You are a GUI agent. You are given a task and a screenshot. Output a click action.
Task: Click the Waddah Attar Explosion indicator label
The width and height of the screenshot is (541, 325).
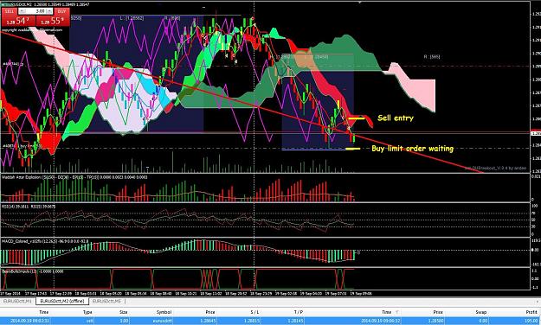click(74, 177)
